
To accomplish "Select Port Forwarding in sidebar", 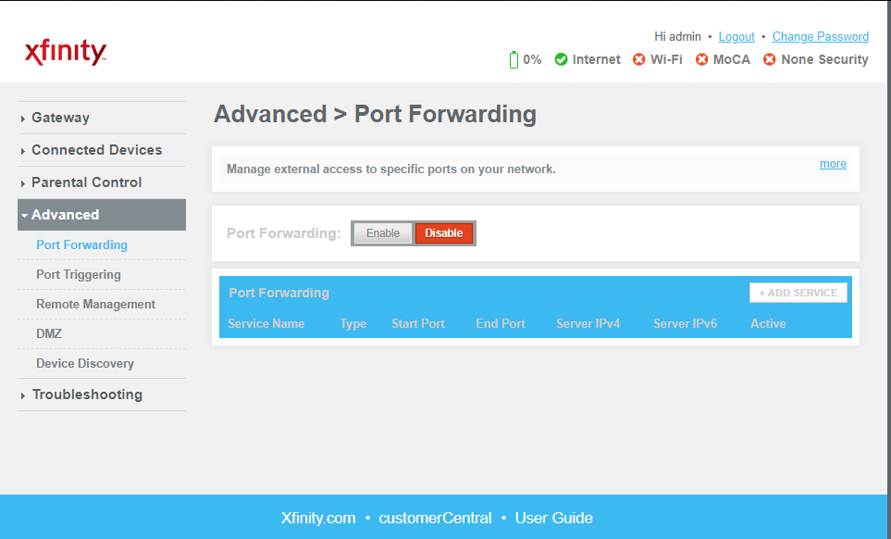I will (x=81, y=245).
